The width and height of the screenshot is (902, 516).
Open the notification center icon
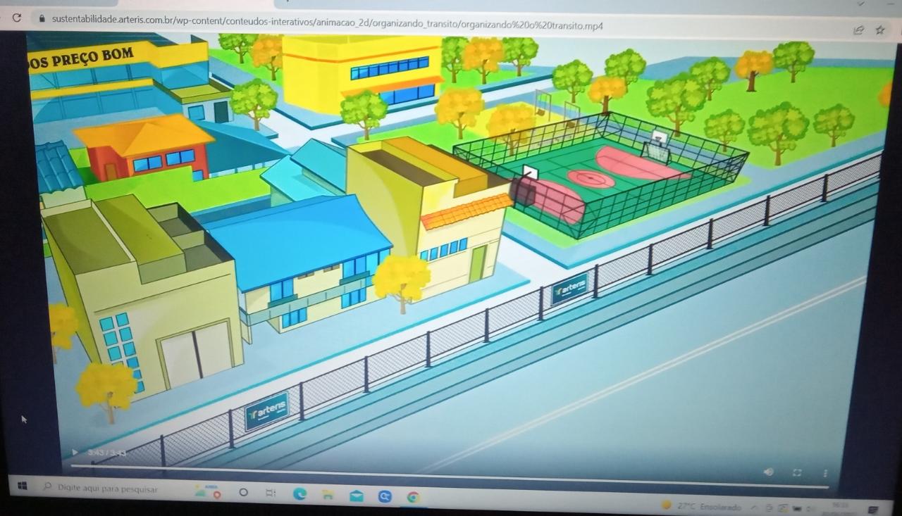tap(873, 509)
